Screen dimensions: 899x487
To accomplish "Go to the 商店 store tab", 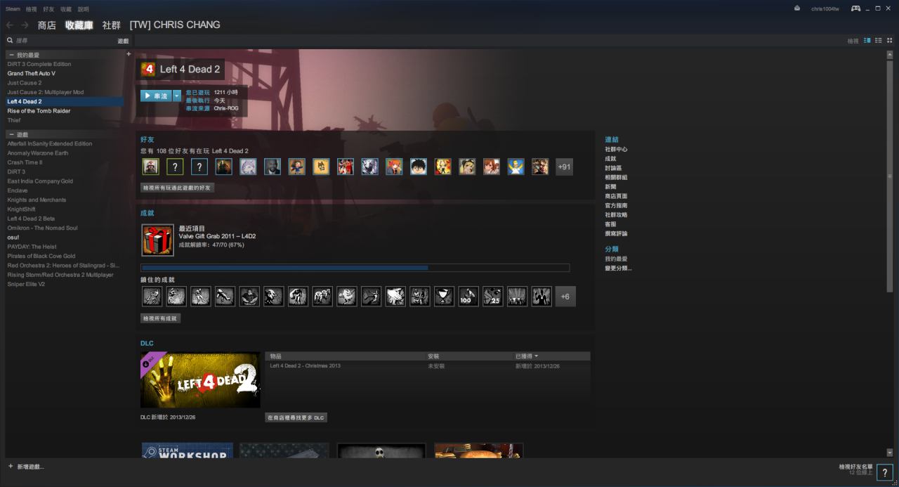I will tap(46, 25).
